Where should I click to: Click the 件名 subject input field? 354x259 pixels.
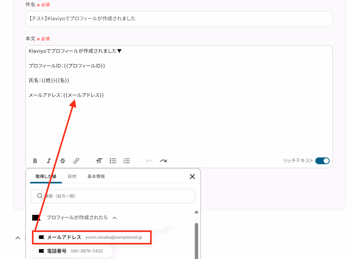click(x=179, y=19)
